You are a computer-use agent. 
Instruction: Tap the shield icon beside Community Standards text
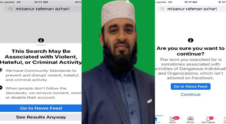[x=1, y=70]
